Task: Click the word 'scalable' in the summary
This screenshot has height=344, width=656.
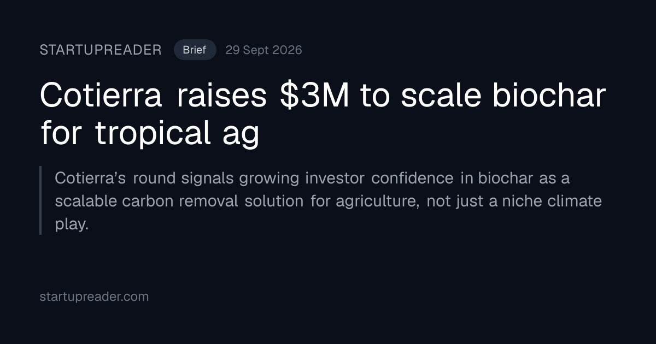Action: tap(86, 201)
